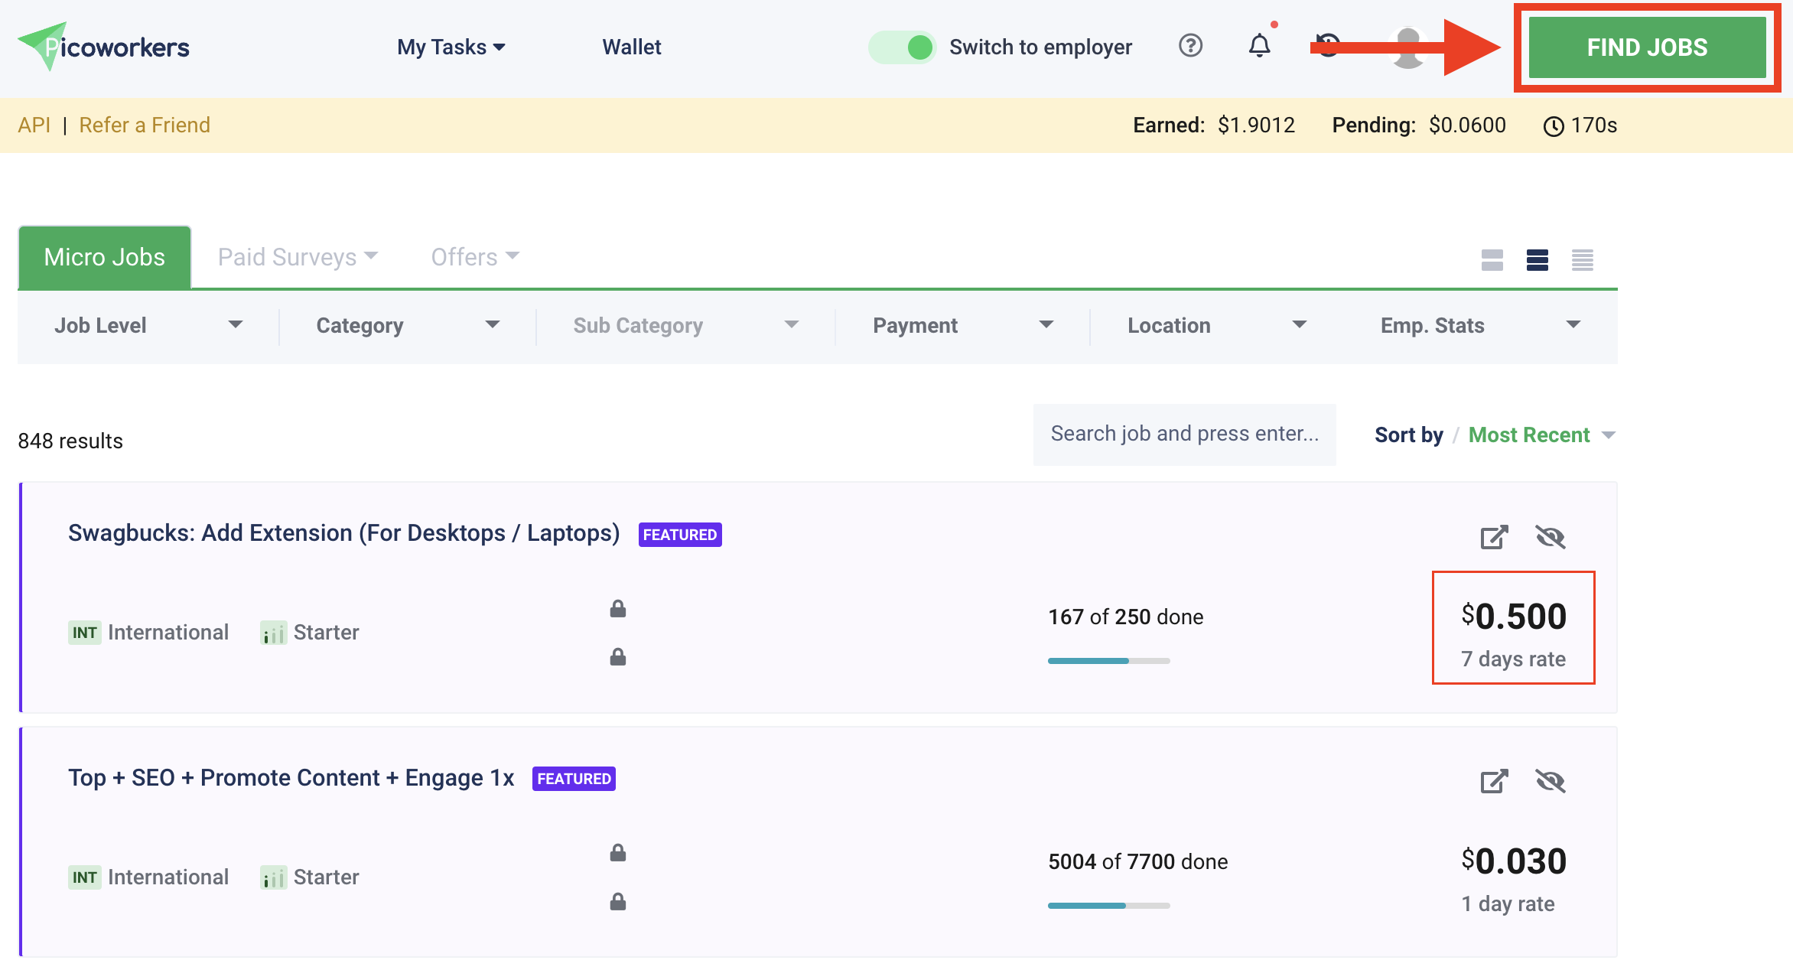Open Top + SEO job externally

point(1493,781)
